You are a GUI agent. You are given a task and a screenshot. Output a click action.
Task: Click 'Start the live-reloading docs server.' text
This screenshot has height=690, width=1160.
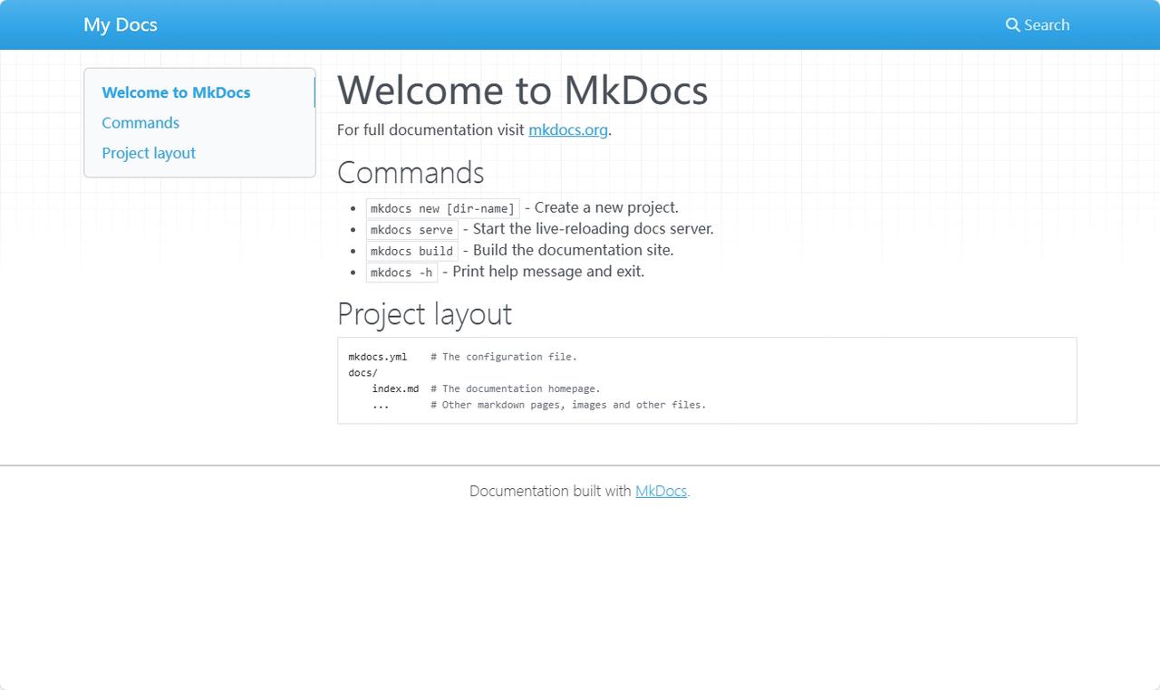[594, 229]
